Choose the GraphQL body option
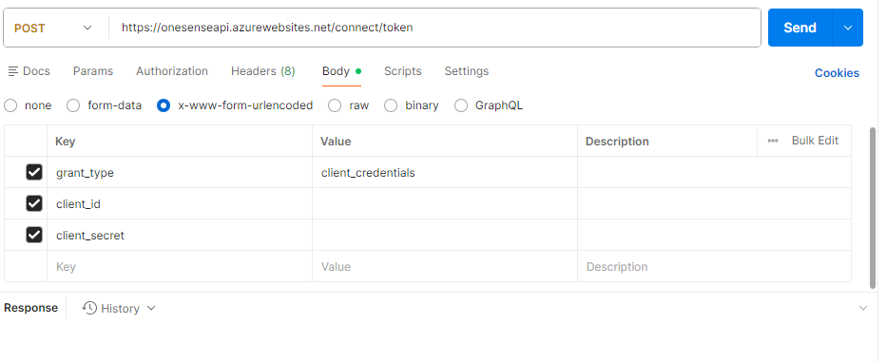This screenshot has width=887, height=362. pyautogui.click(x=461, y=105)
